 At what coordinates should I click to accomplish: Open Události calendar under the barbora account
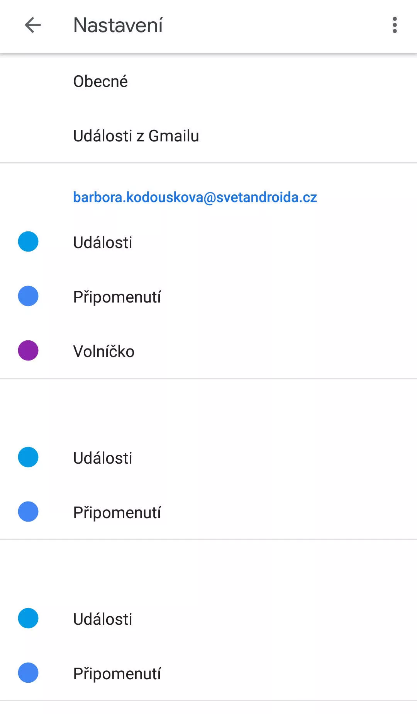coord(103,243)
